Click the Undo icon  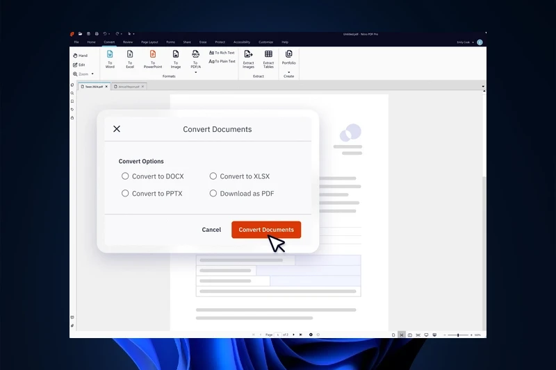[105, 34]
